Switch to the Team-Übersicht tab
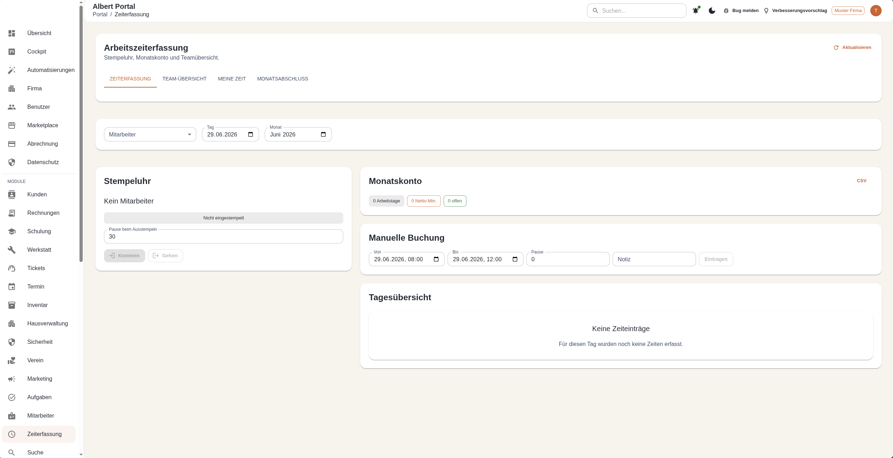The height and width of the screenshot is (458, 893). (185, 79)
